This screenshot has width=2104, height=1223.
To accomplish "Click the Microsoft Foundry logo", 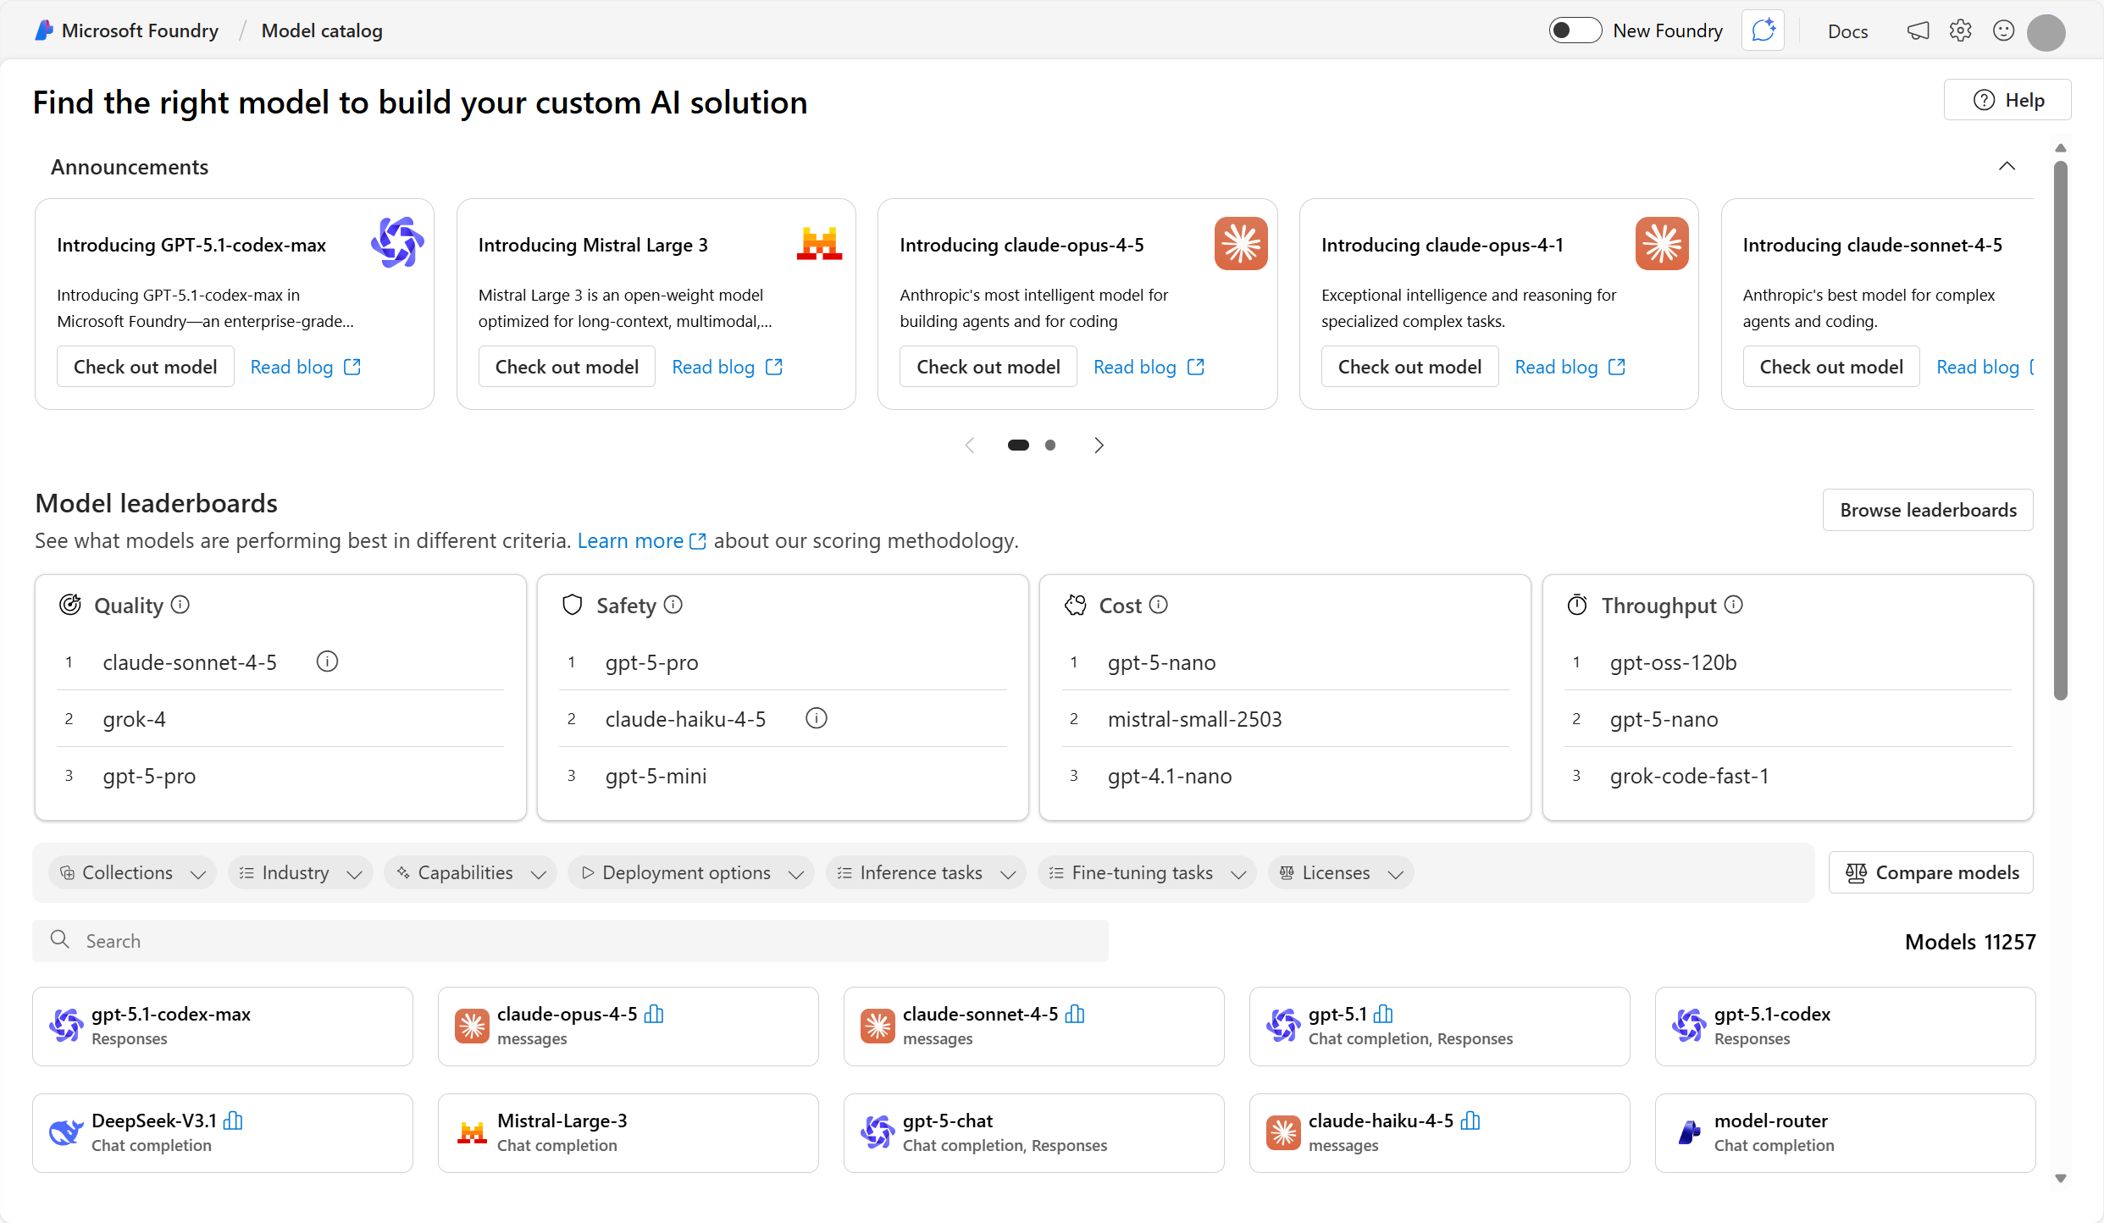I will coord(44,30).
